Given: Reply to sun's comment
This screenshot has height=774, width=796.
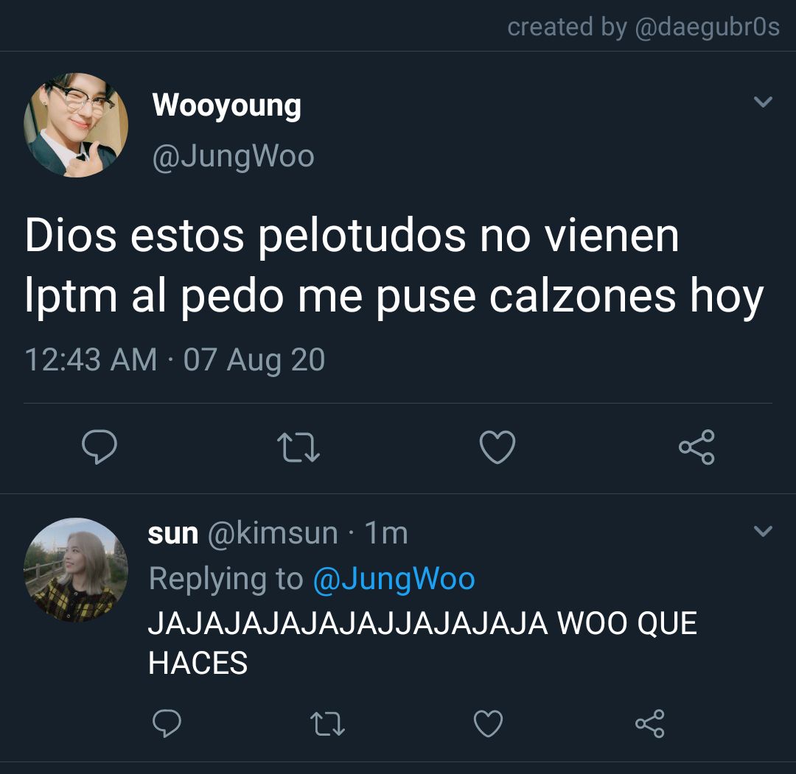Looking at the screenshot, I should 167,723.
